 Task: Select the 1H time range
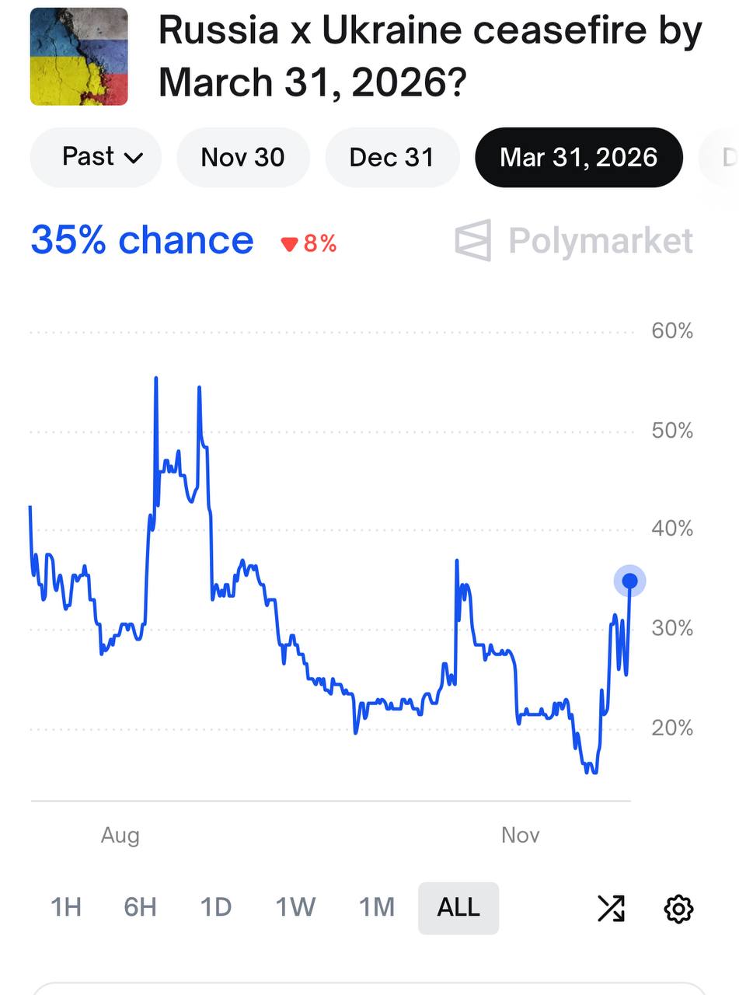point(65,908)
